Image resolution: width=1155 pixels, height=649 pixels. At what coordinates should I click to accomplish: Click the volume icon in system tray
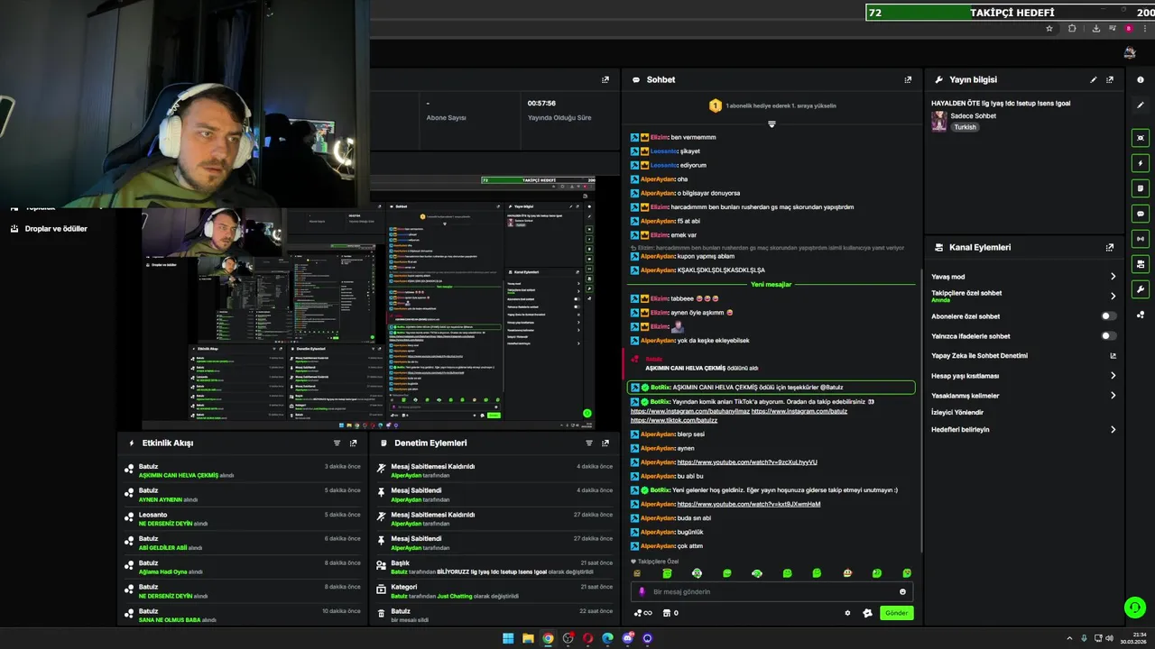tap(1109, 638)
